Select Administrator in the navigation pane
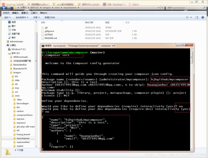This screenshot has width=208, height=158. coord(17,41)
